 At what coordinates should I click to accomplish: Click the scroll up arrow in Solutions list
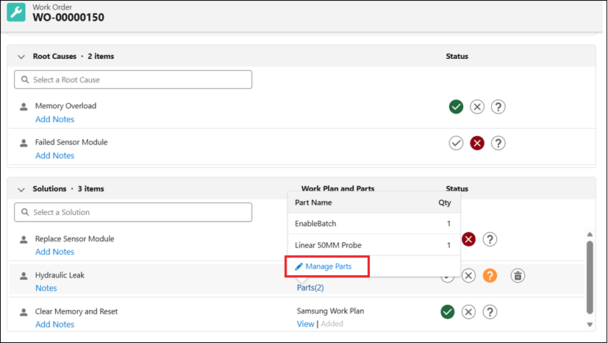[590, 234]
